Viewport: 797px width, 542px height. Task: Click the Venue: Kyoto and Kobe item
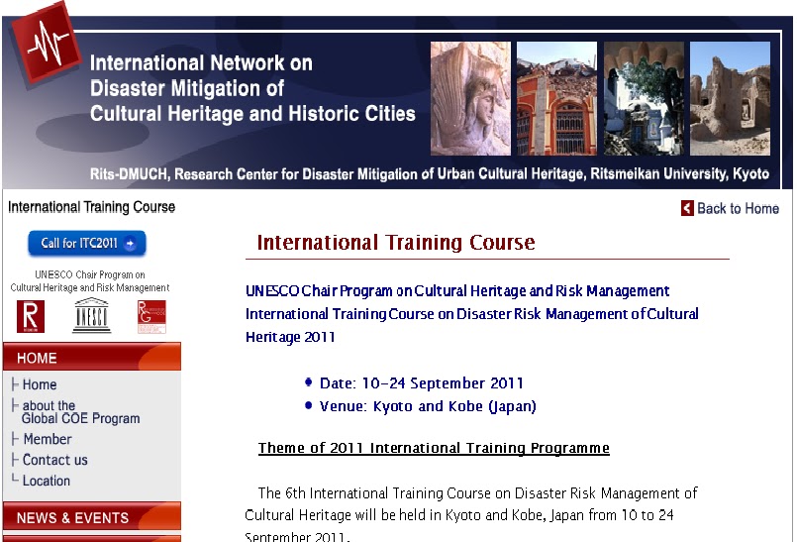(x=428, y=406)
